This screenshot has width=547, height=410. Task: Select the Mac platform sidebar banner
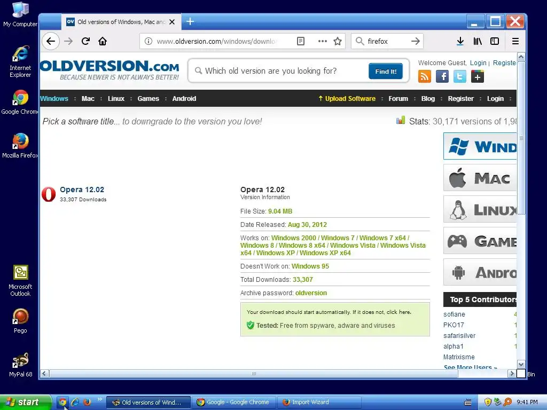point(480,178)
